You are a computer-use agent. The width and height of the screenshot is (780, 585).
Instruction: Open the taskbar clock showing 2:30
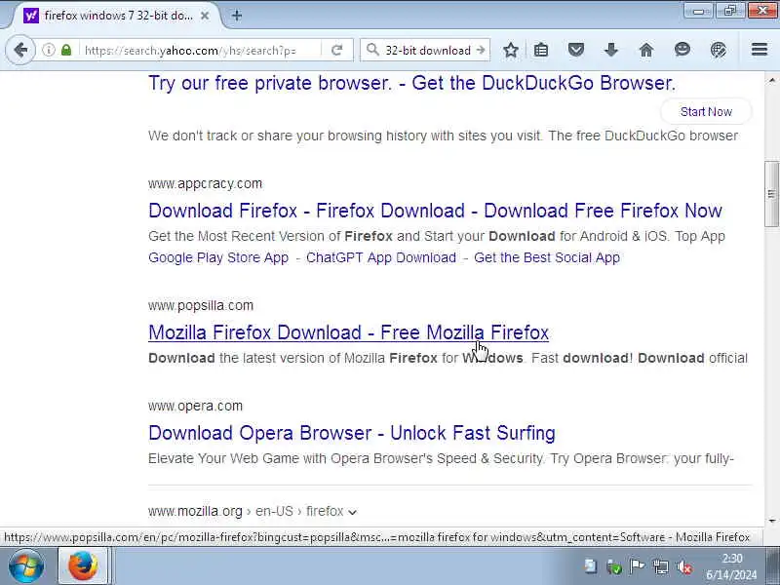click(x=731, y=566)
